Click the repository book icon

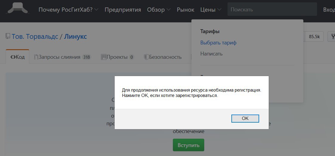point(8,36)
